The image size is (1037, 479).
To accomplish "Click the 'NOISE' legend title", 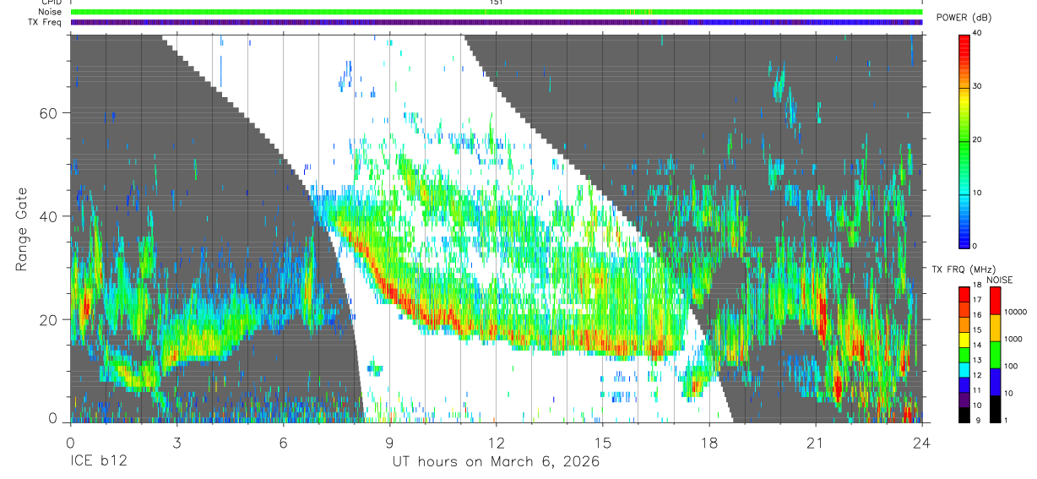I will [1001, 279].
